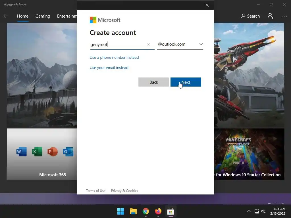Screen dimensions: 291x218
Task: Go back with the Store back arrow
Action: tap(6, 16)
